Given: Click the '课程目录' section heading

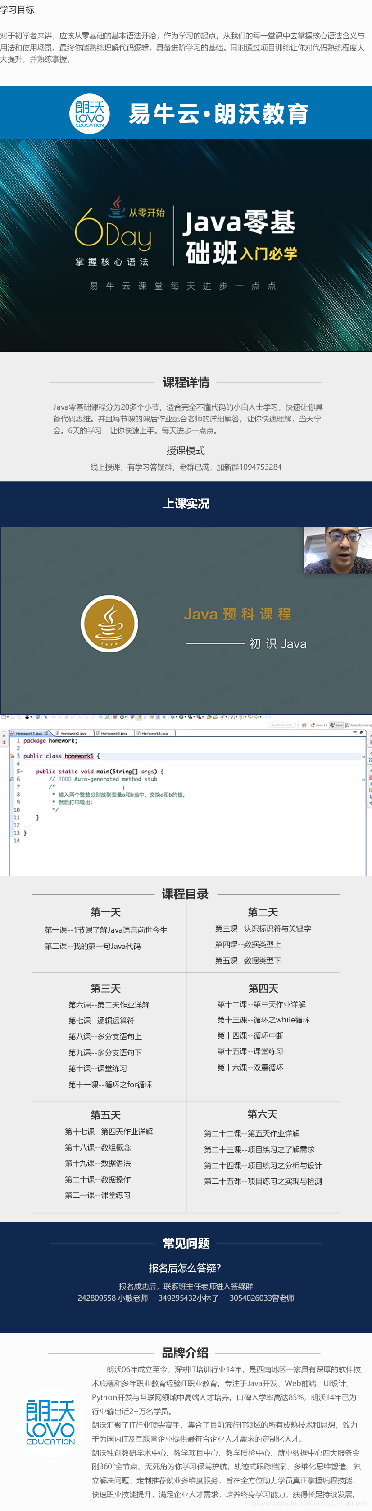Looking at the screenshot, I should point(185,895).
